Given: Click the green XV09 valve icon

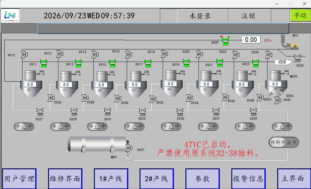Looking at the screenshot, I should (225, 41).
